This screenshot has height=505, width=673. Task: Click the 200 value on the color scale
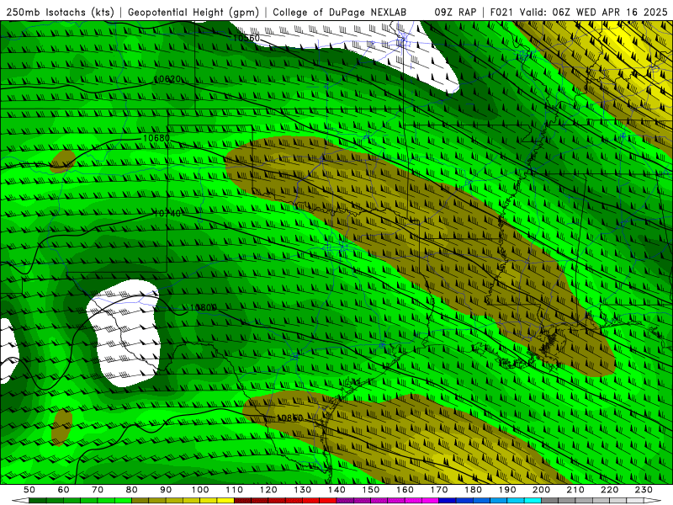542,490
